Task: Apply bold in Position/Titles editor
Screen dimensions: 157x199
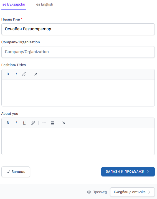Action: tap(7, 74)
